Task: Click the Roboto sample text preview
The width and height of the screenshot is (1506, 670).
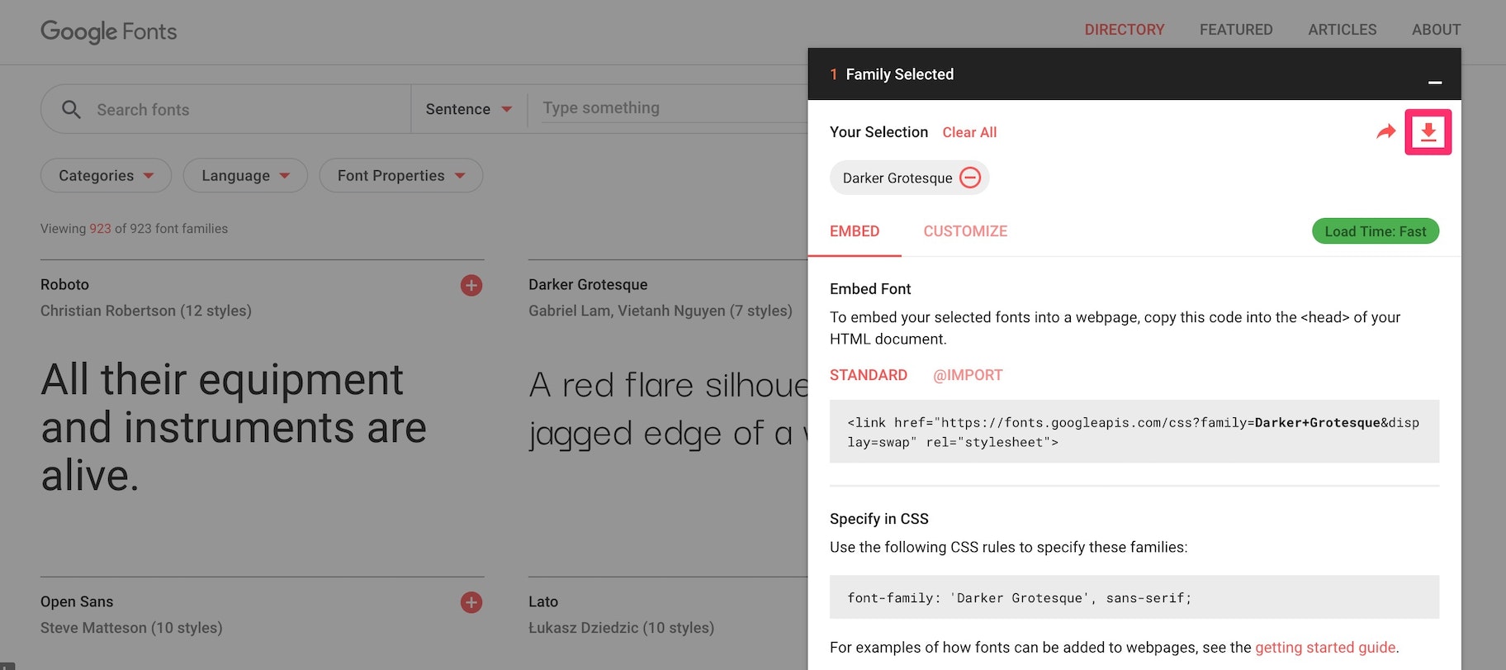Action: (234, 427)
